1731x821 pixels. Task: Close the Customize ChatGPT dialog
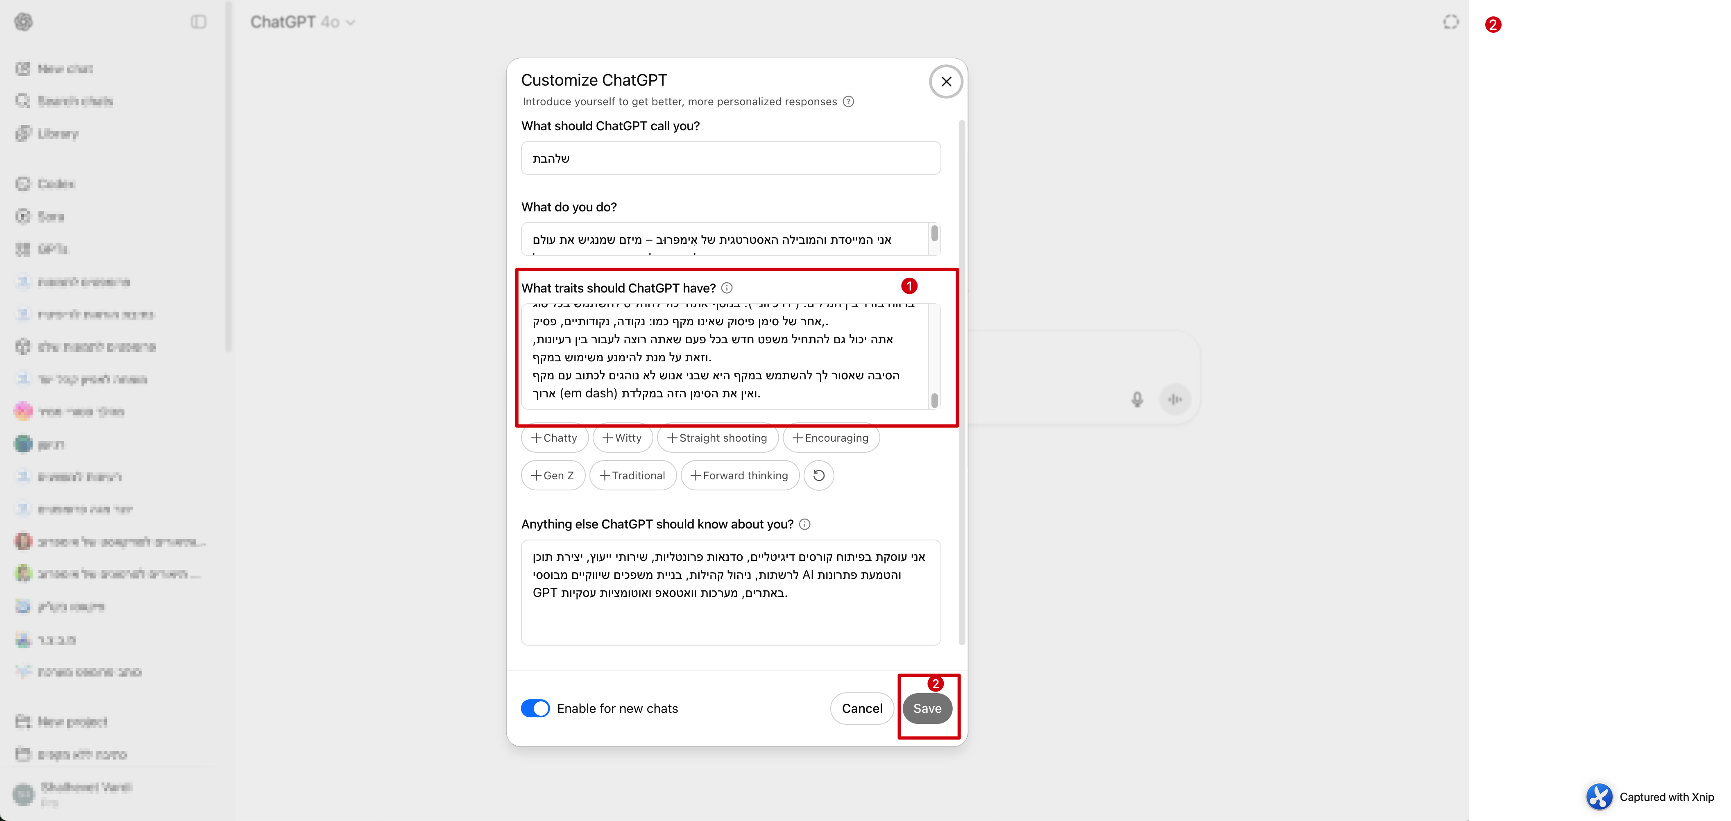945,81
